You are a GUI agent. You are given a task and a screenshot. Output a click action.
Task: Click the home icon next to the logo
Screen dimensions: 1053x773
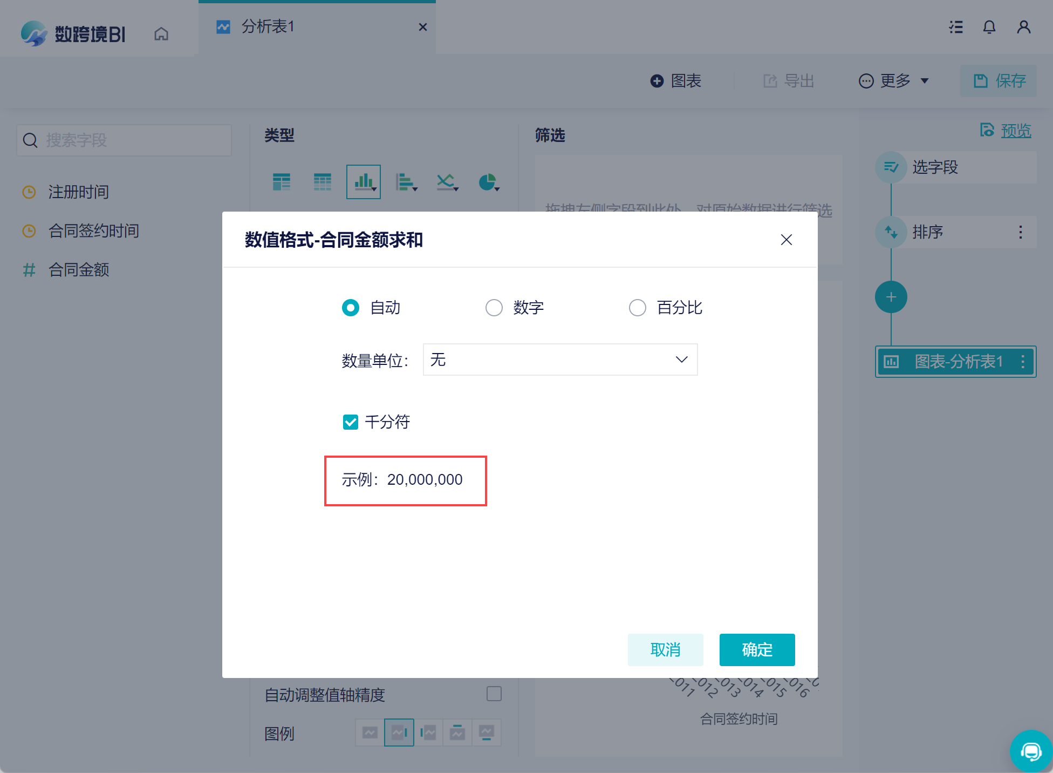tap(161, 34)
